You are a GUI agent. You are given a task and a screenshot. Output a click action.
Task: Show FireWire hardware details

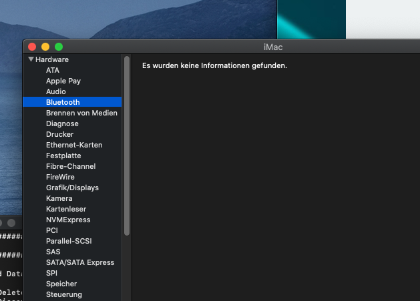[60, 177]
